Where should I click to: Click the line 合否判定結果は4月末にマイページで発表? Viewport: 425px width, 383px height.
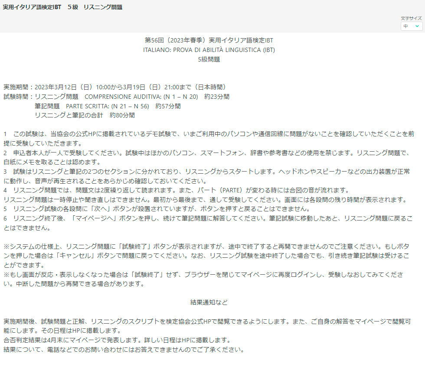118,340
